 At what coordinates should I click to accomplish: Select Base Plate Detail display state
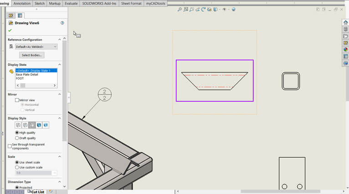[27, 75]
